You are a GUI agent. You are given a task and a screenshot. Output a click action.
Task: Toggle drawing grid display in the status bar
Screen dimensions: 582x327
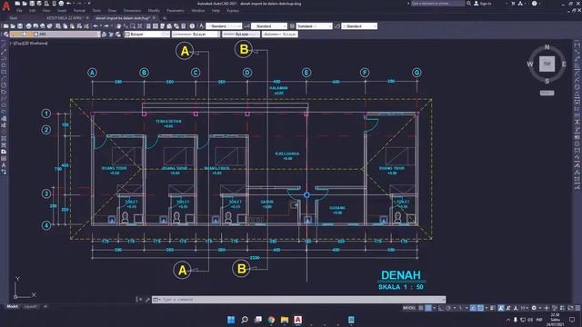coord(421,308)
